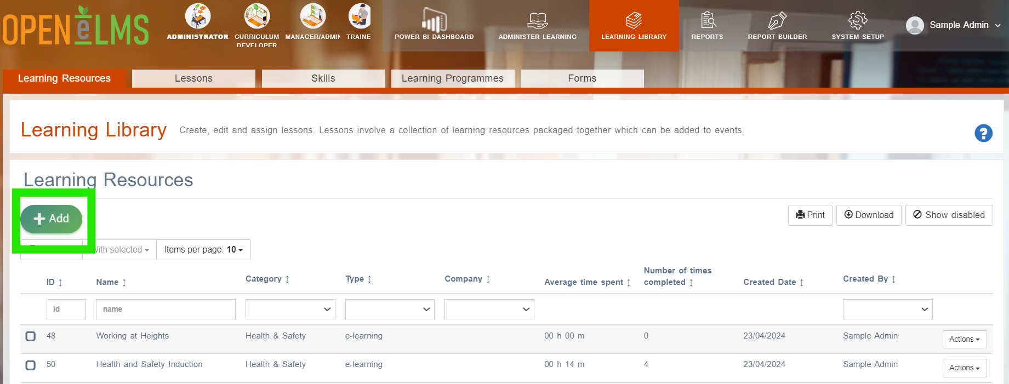Open Actions menu for Working at Heights
Image resolution: width=1009 pixels, height=384 pixels.
point(965,340)
